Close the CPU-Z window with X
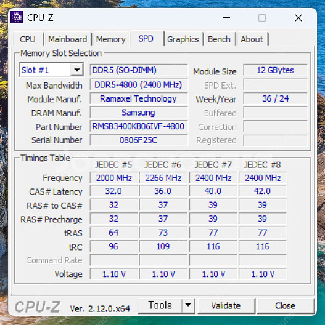The height and width of the screenshot is (325, 325). pyautogui.click(x=298, y=18)
